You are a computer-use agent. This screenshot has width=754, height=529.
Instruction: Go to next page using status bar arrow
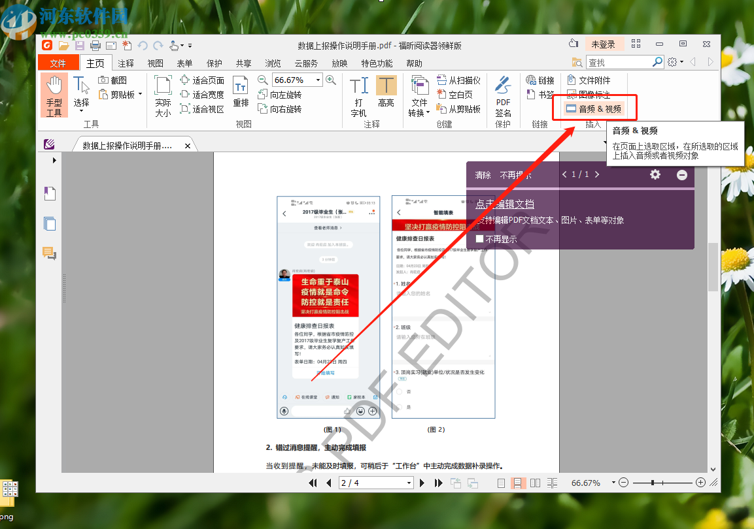tap(422, 483)
